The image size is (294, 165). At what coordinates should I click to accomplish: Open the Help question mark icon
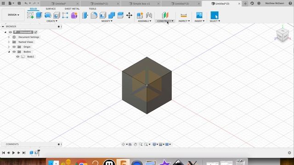tap(290, 3)
